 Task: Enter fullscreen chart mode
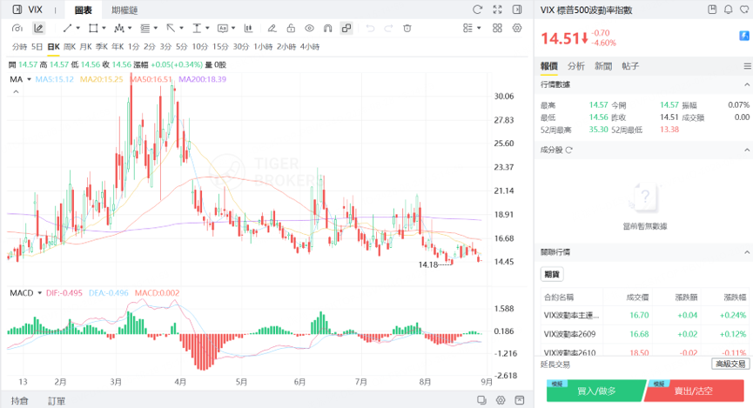498,10
